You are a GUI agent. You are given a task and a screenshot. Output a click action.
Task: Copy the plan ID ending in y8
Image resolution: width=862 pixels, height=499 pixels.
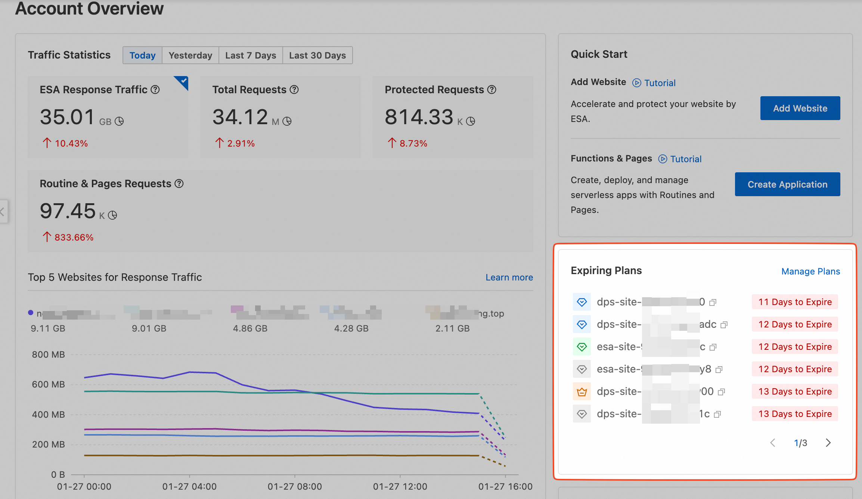[719, 370]
